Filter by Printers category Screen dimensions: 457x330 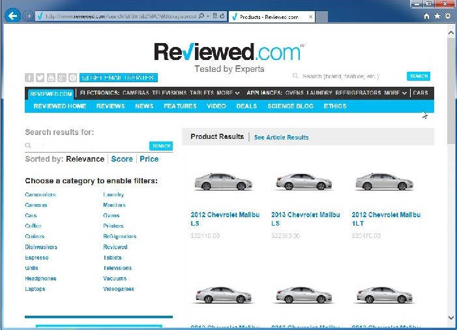click(x=113, y=226)
